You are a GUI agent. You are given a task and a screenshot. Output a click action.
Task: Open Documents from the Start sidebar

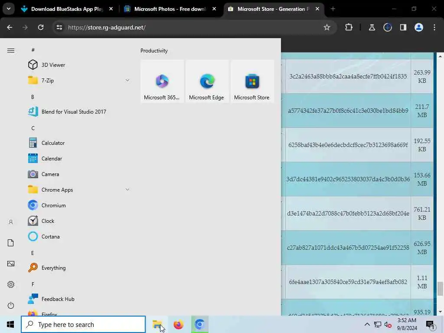[x=11, y=243]
